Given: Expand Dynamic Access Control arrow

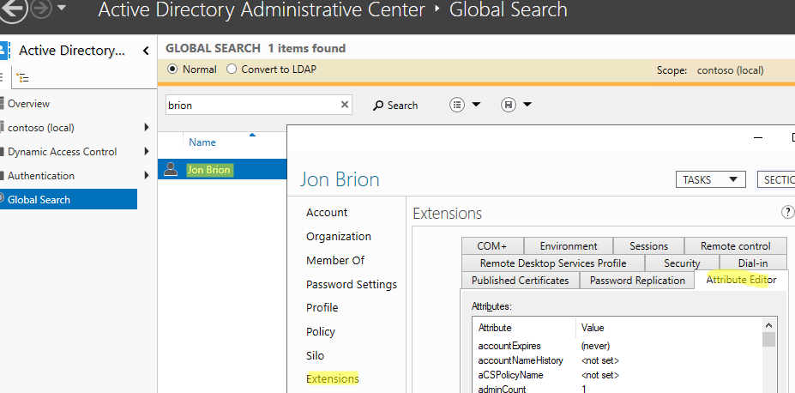Looking at the screenshot, I should pyautogui.click(x=147, y=151).
